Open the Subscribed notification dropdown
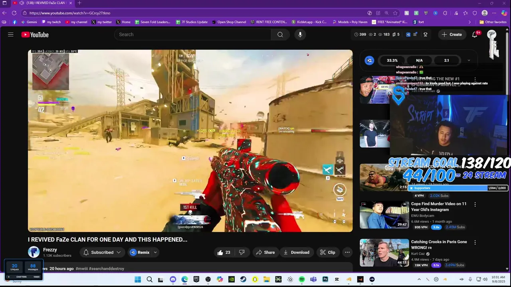Viewport: 511px width, 287px height. pyautogui.click(x=102, y=252)
